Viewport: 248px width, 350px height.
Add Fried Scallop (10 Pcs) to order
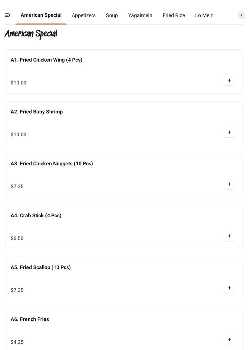tap(229, 288)
